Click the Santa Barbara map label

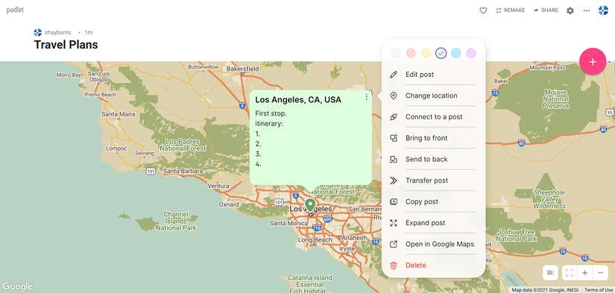(x=183, y=171)
